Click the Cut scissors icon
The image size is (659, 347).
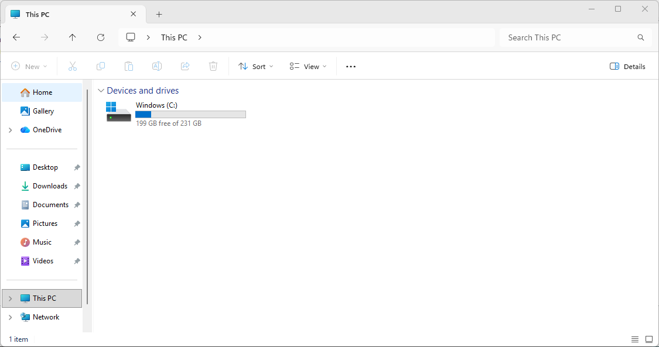point(73,67)
